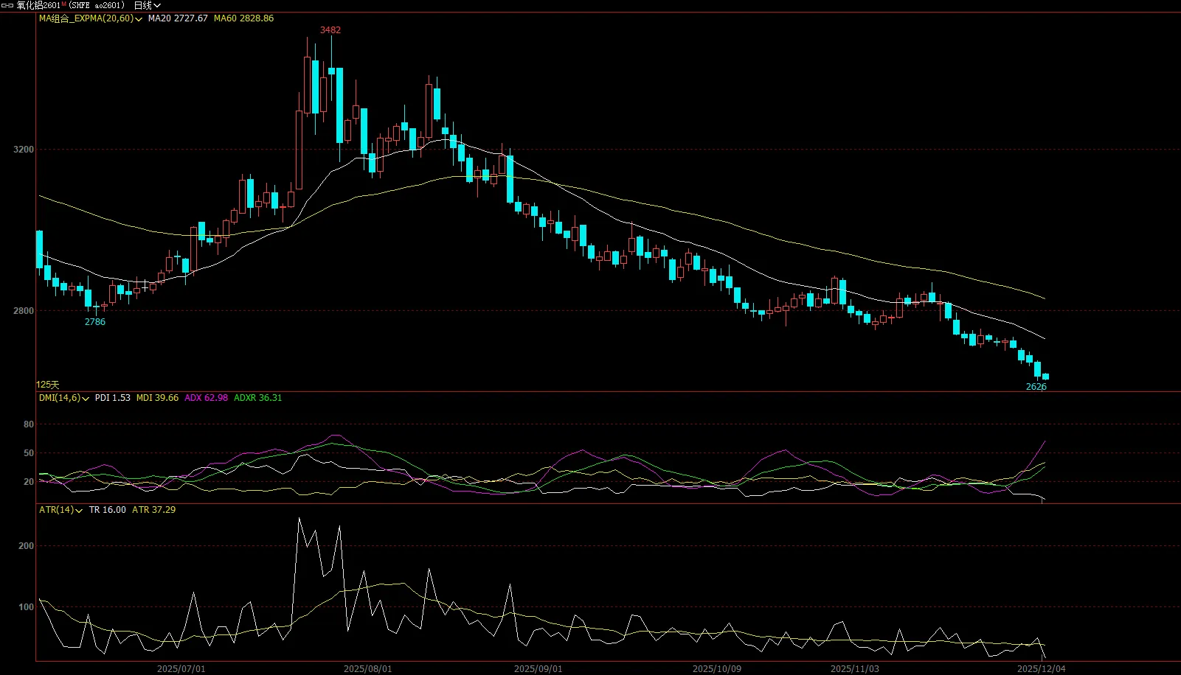Viewport: 1181px width, 675px height.
Task: Click the 氧化铝2601 contract title
Action: coord(38,5)
